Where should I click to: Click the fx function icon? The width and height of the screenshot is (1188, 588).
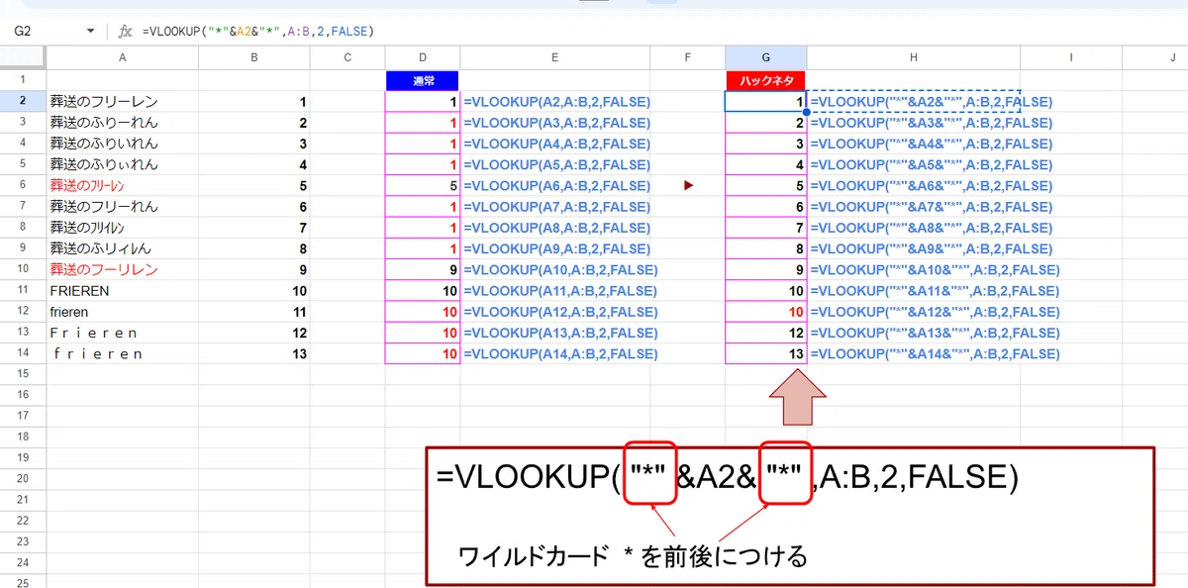(126, 32)
